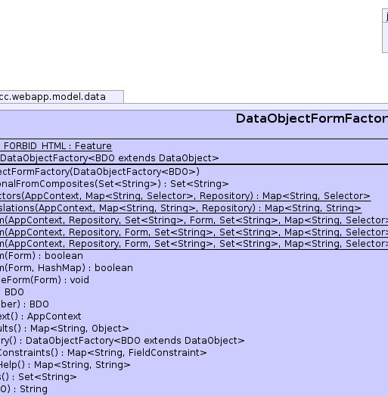This screenshot has width=388, height=396.
Task: Select the eForm(Form) : void method
Action: 45,280
